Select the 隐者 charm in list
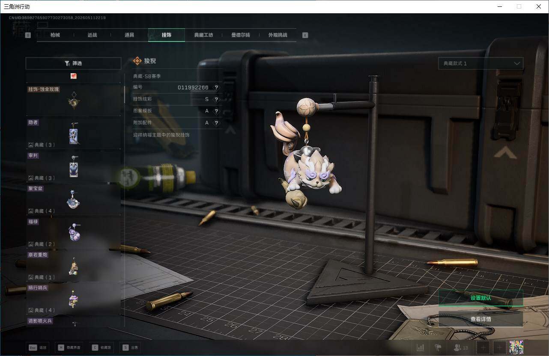549x356 pixels. tap(74, 133)
